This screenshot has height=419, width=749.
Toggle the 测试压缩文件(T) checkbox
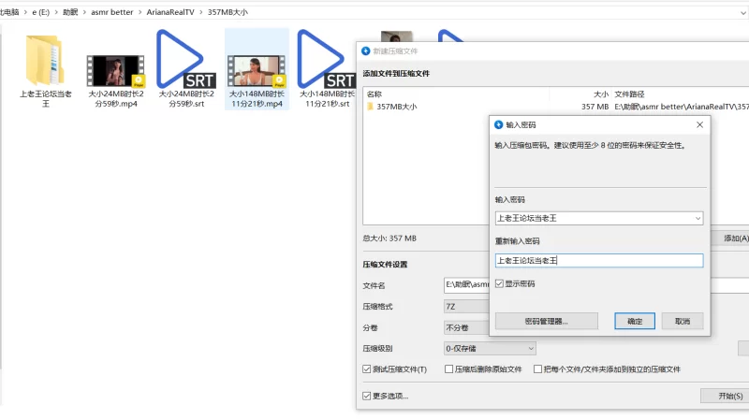coord(367,369)
